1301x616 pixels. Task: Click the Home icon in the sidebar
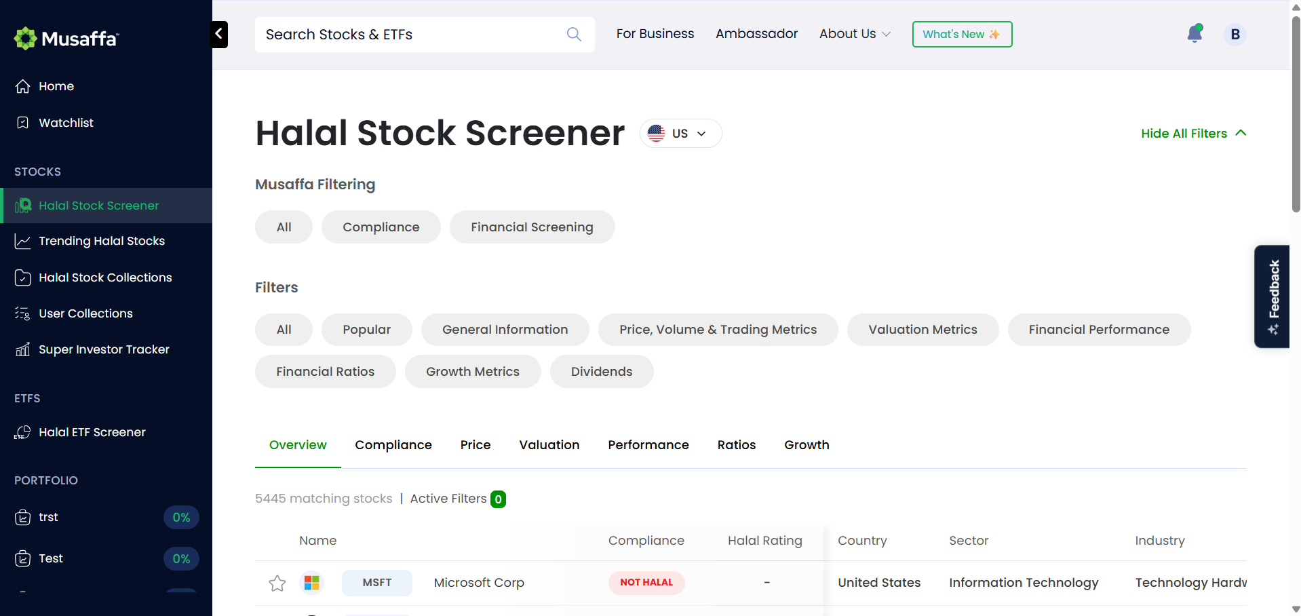pyautogui.click(x=23, y=86)
